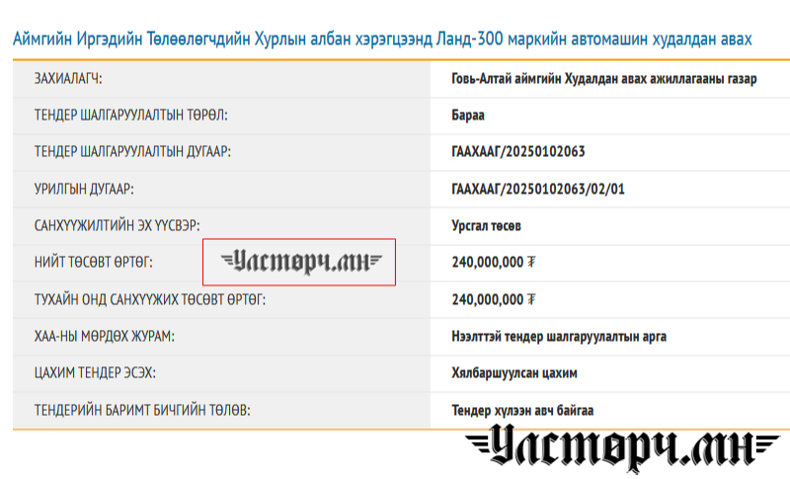Click the ХАА-НЫ МӨРДӨХ ЖУРАМ label
Screen dimensions: 790x479
105,337
